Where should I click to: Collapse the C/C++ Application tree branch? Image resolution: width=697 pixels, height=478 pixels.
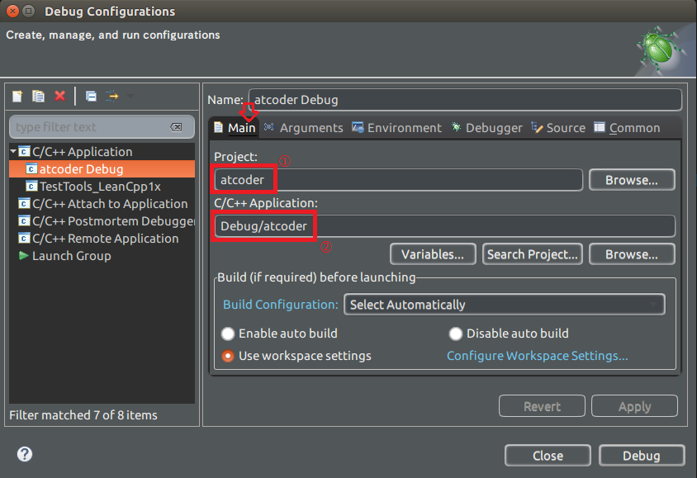pos(13,151)
